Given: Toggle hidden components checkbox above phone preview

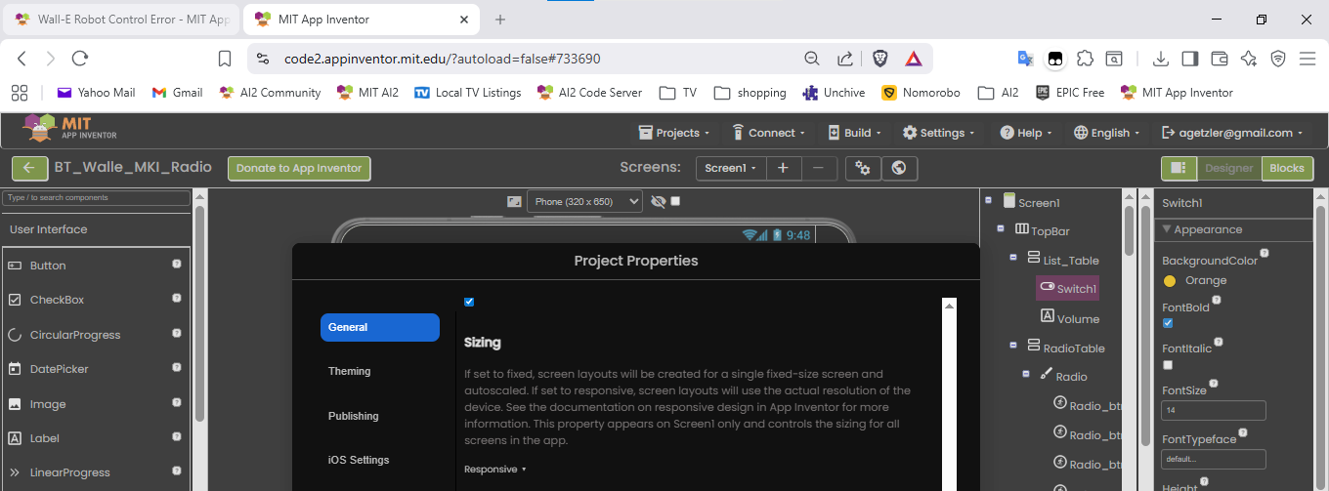Looking at the screenshot, I should click(675, 201).
